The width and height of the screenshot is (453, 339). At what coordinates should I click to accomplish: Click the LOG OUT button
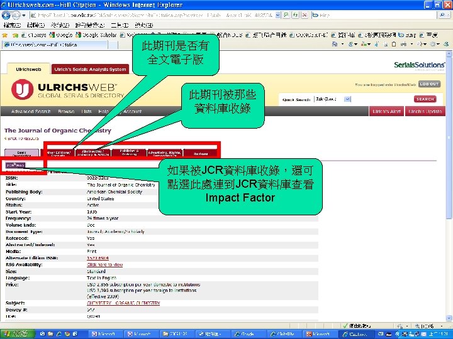click(x=429, y=84)
